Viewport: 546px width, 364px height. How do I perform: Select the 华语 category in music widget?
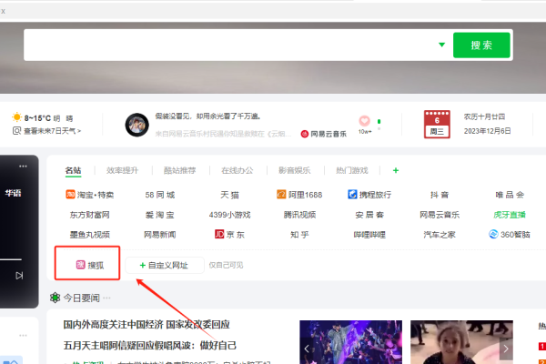point(14,193)
